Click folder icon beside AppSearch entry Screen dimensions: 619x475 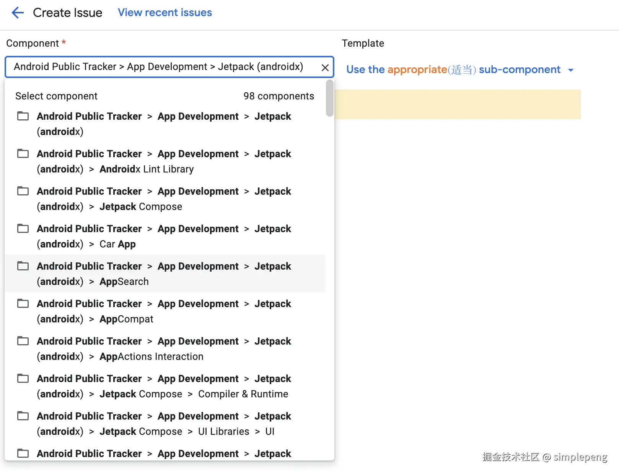[23, 266]
